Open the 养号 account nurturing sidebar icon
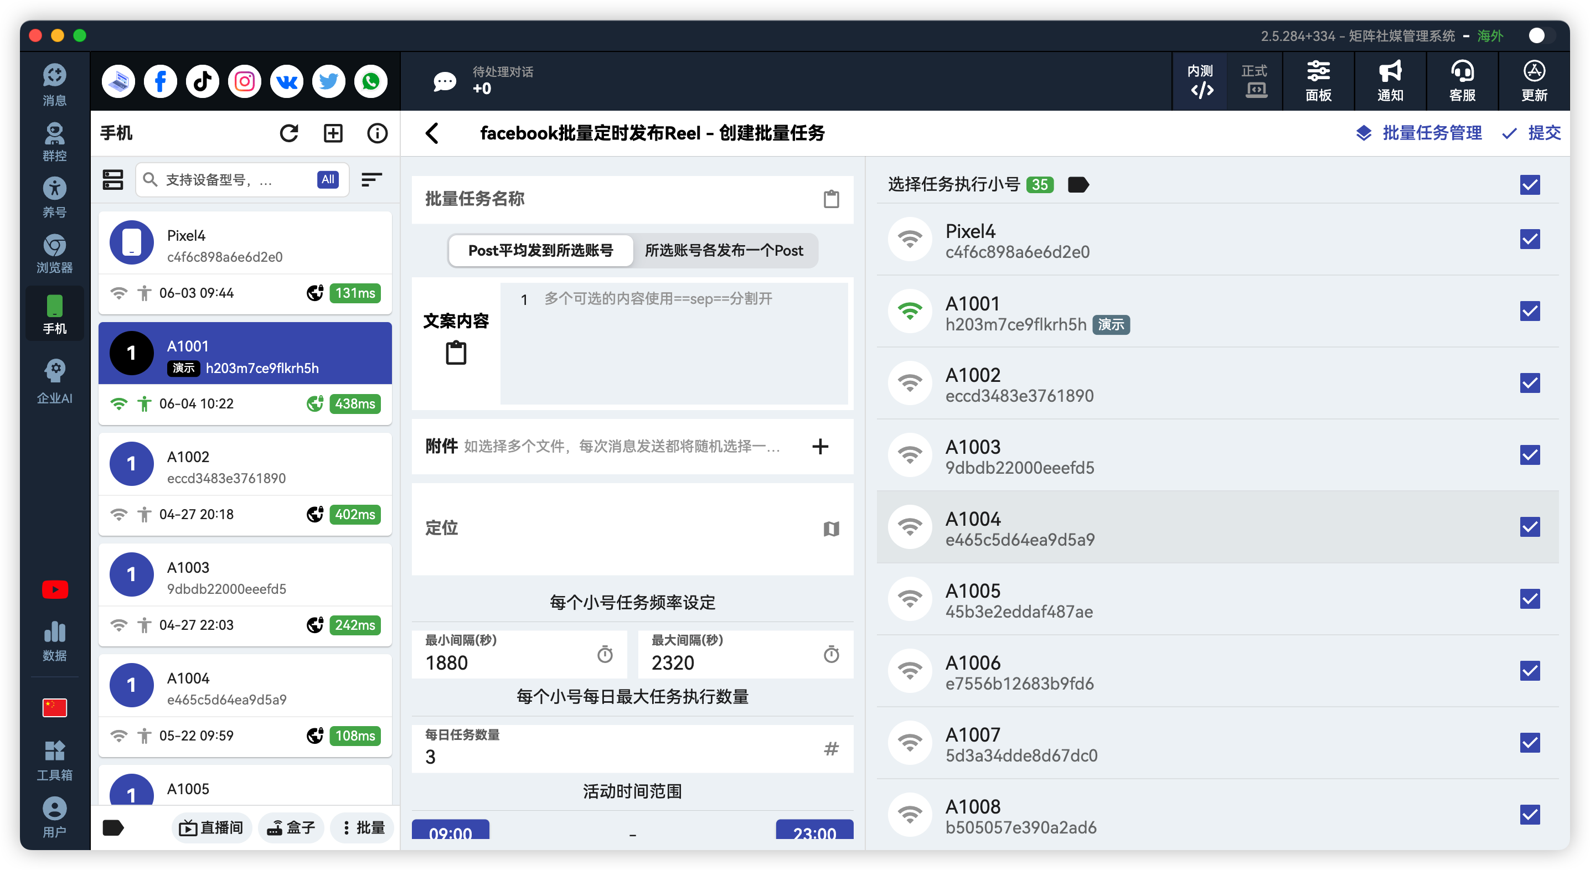Viewport: 1590px width, 870px height. [54, 198]
